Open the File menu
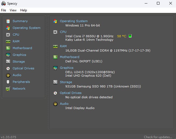Viewport: 176px width, 139px height. click(x=4, y=10)
